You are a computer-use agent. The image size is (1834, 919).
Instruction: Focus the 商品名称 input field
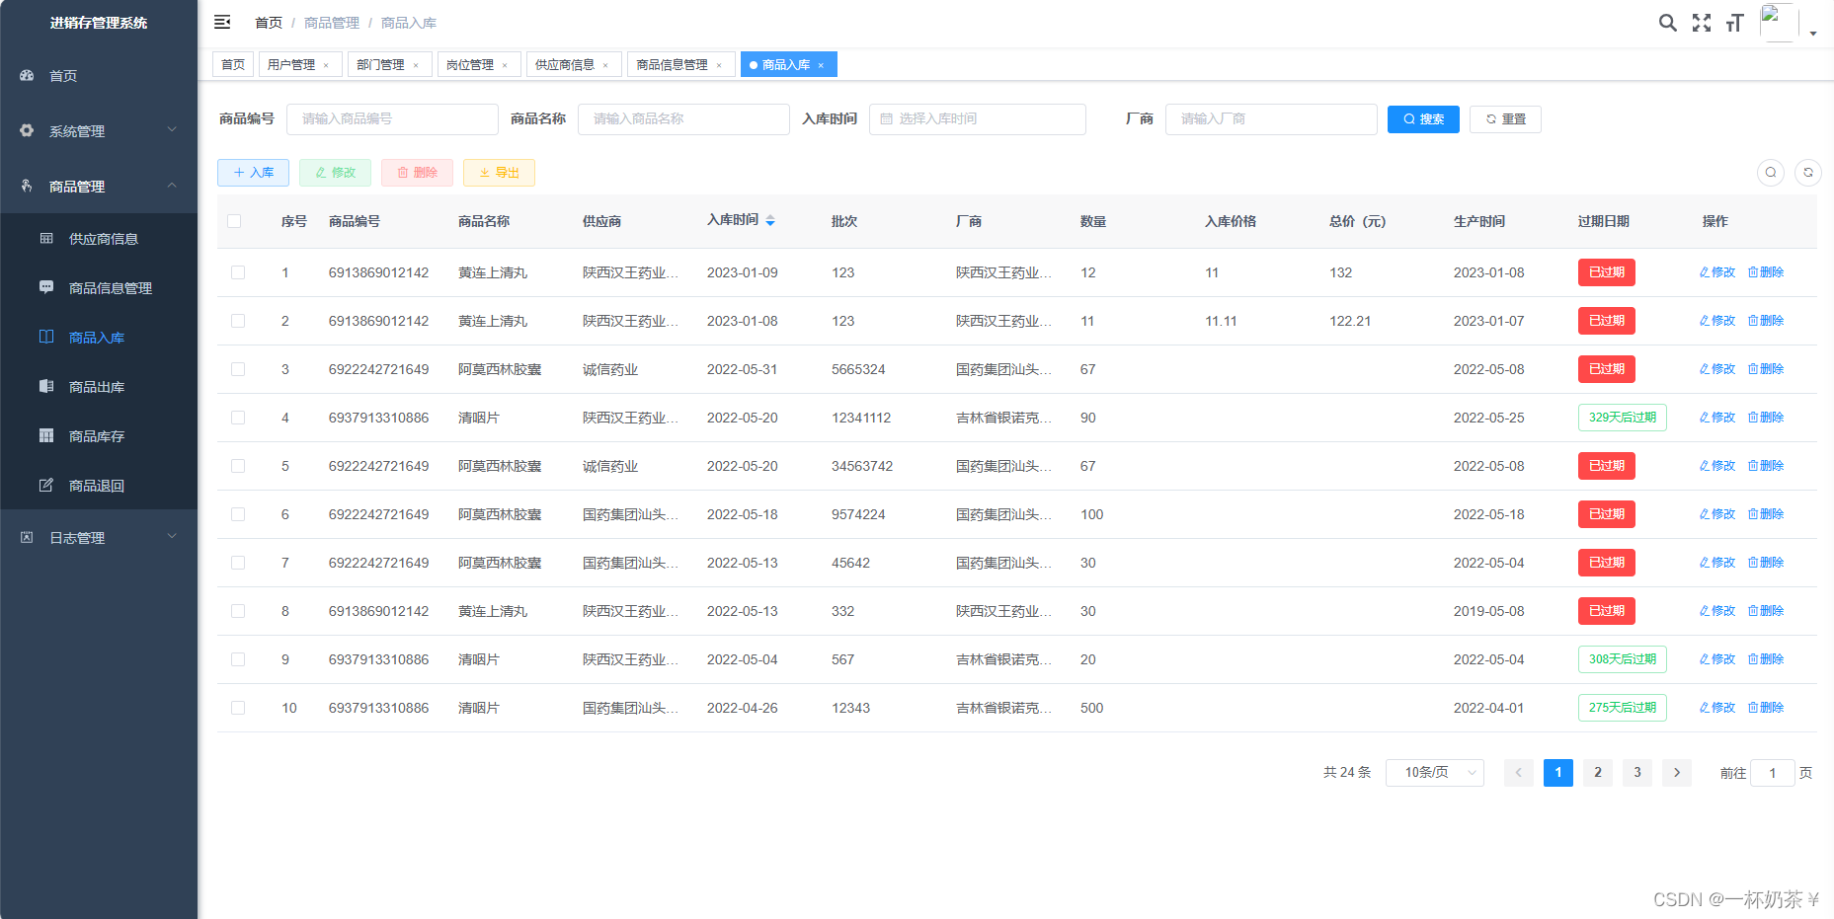tap(683, 118)
